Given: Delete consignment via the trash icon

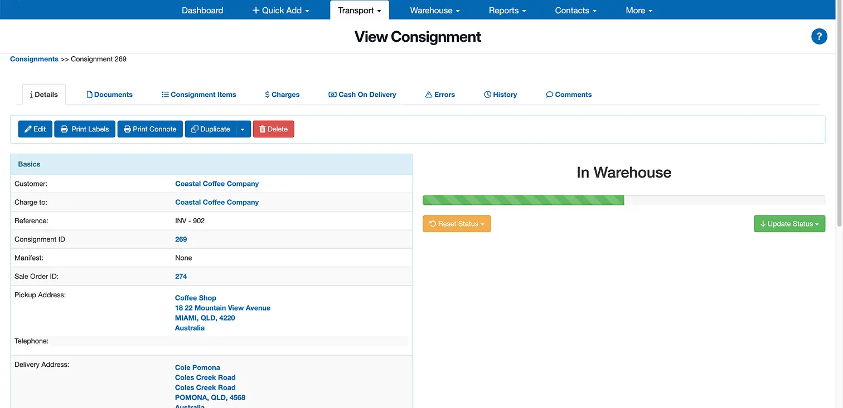Looking at the screenshot, I should (x=263, y=129).
